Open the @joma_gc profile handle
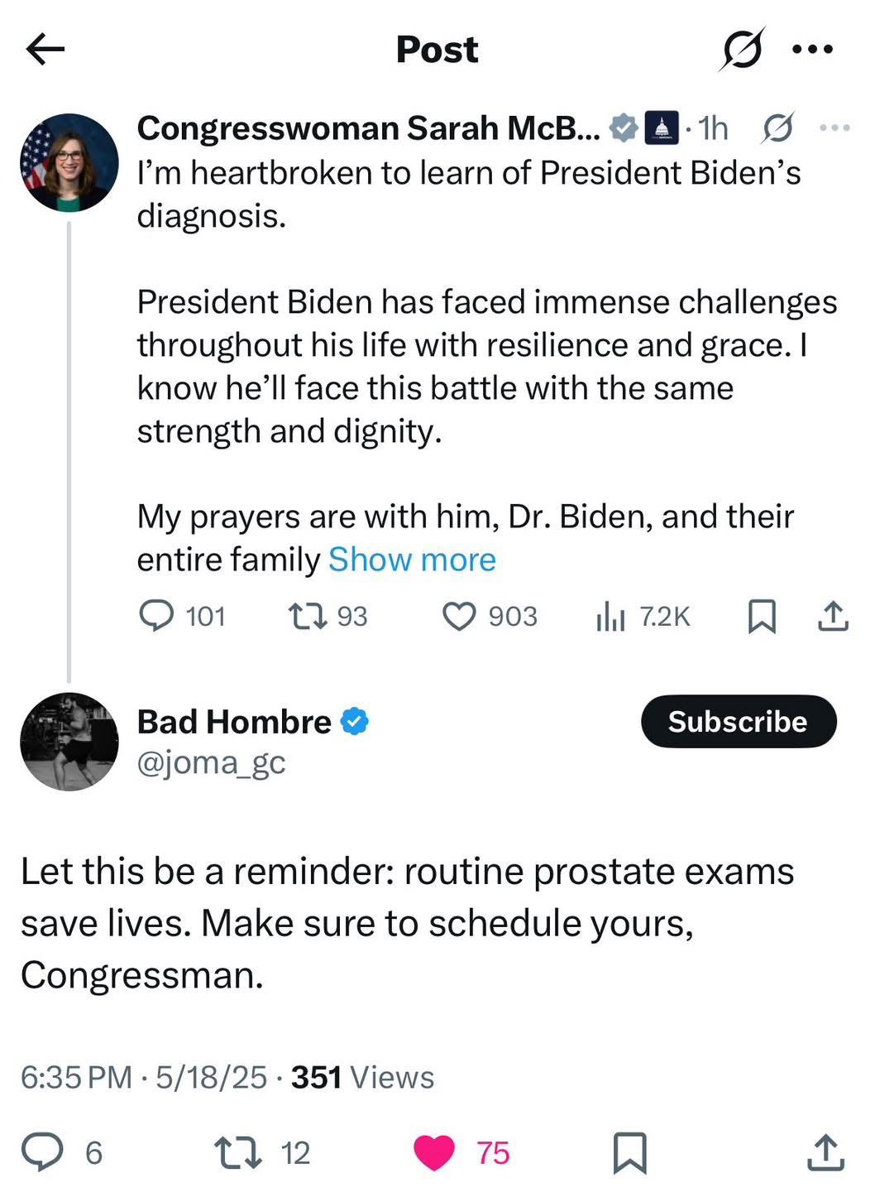875x1192 pixels. pos(211,762)
